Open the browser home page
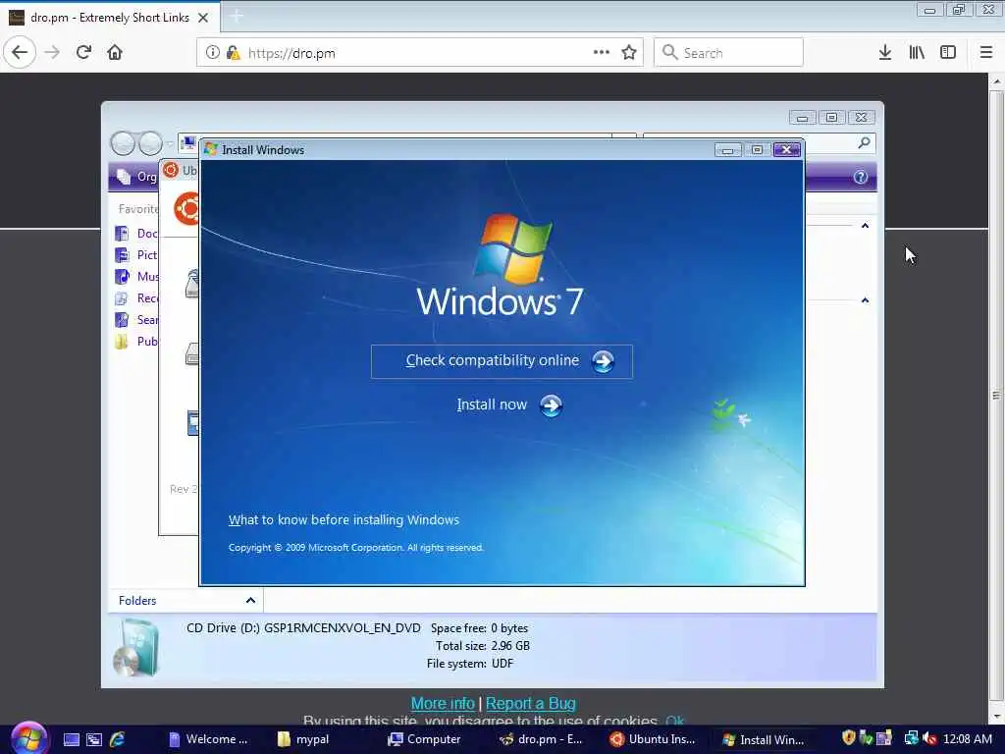 tap(115, 53)
